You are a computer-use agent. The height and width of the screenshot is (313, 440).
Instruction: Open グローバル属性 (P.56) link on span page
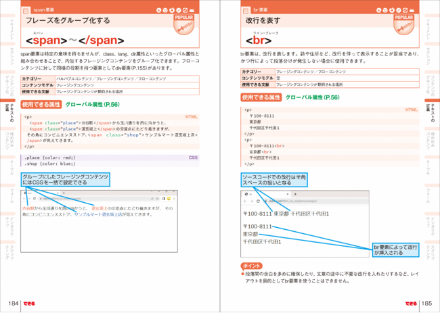[x=93, y=105]
